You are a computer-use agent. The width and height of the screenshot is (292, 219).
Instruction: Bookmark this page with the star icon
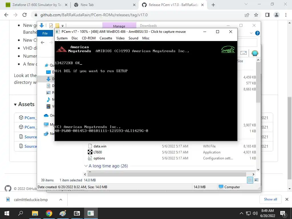[256, 15]
